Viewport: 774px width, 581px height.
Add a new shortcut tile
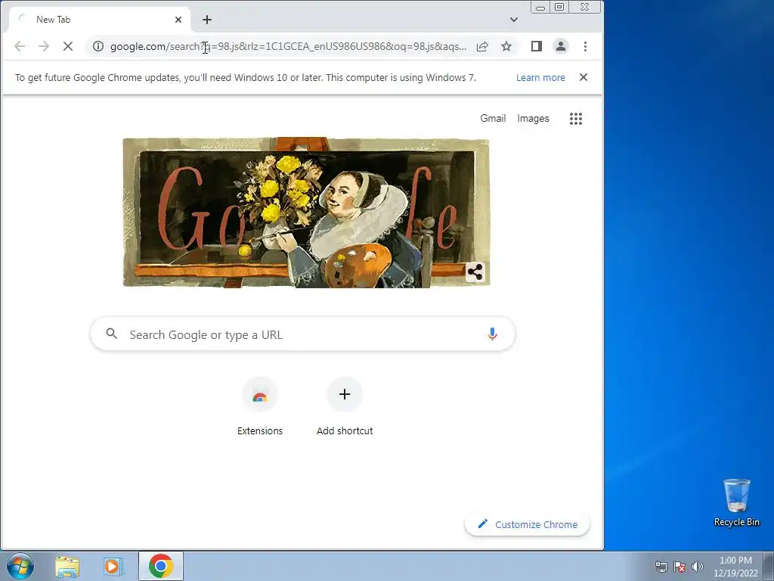[x=345, y=406]
